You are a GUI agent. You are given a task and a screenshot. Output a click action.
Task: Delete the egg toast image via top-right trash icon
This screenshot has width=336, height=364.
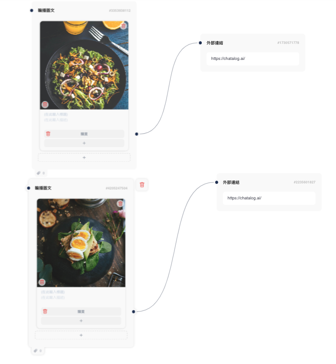[120, 203]
